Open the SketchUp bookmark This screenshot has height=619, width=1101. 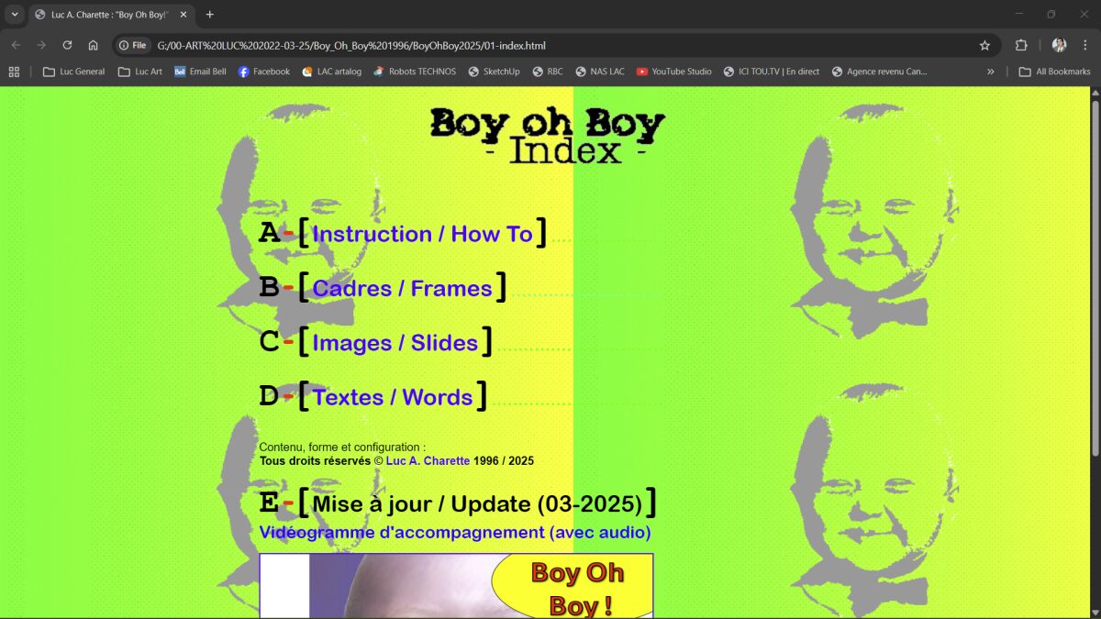point(495,71)
